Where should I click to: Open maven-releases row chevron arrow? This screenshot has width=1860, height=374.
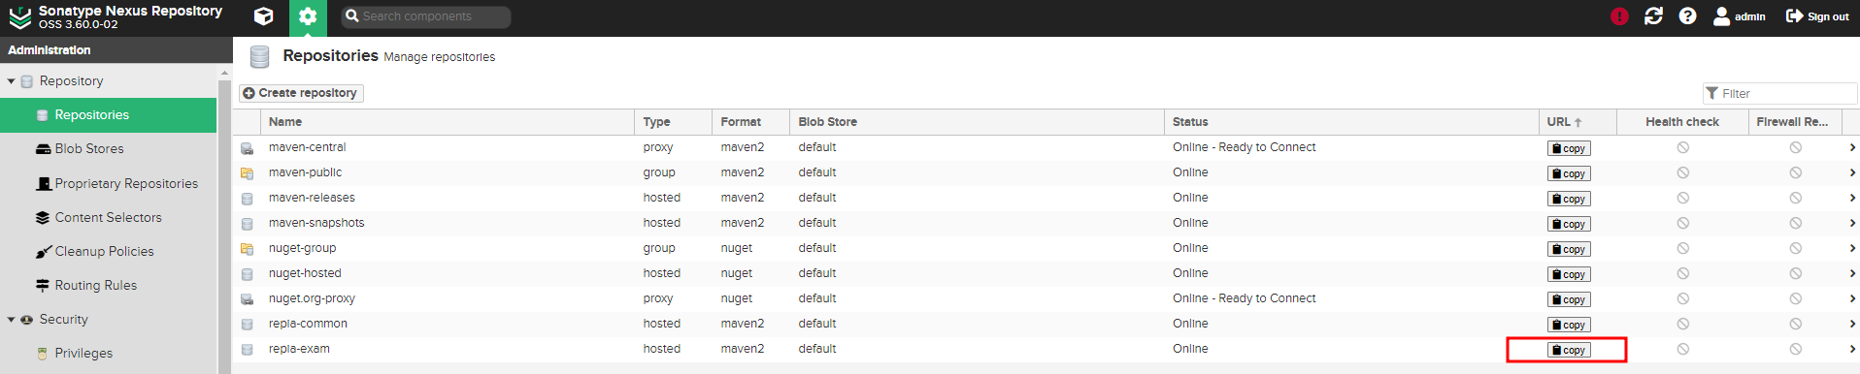click(1852, 198)
